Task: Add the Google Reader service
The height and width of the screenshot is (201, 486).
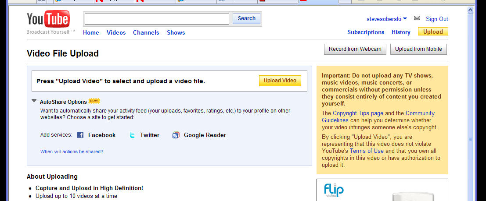Action: click(x=205, y=135)
